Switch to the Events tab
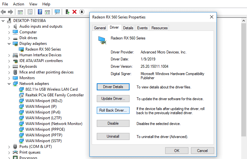Viewport: 247px width, 159px height. pos(142,28)
